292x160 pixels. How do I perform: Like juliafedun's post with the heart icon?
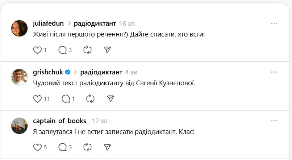point(38,50)
